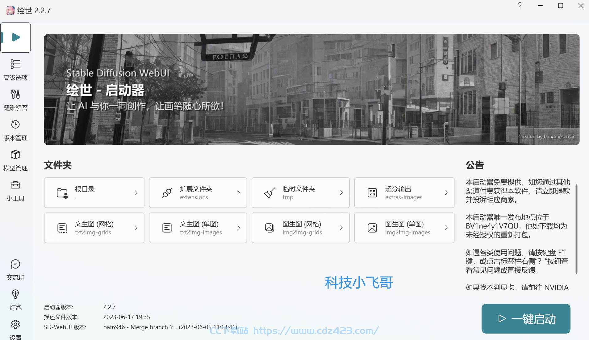This screenshot has width=589, height=340.
Task: Click the icon on 文生图 (网格) card
Action: [62, 228]
